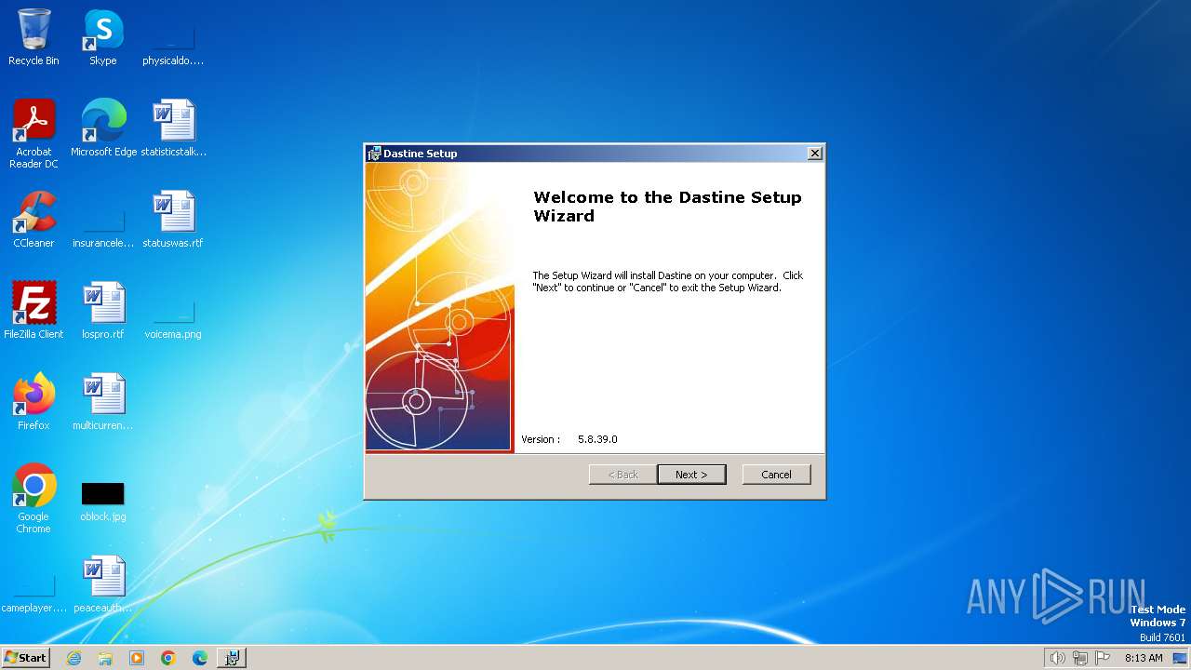This screenshot has height=670, width=1191.
Task: Click the Action Center flag icon
Action: [1103, 658]
